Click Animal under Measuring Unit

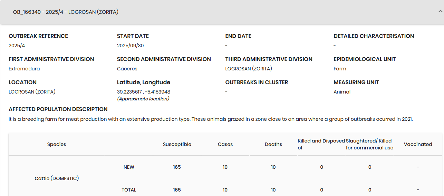(x=342, y=92)
